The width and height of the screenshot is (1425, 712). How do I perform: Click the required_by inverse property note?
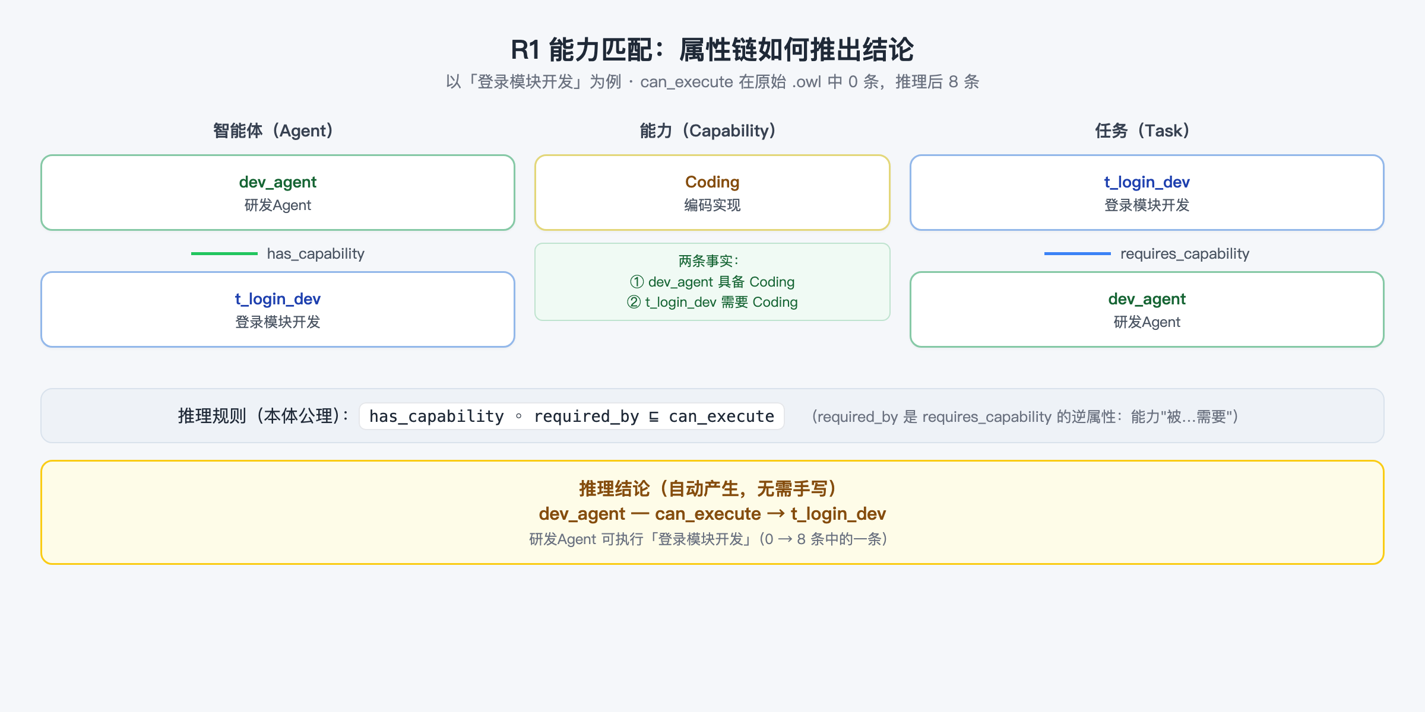(x=1024, y=417)
